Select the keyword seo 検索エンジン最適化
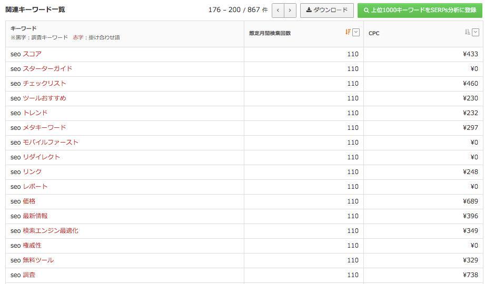Screen dimensions: 485x284 tap(45, 231)
